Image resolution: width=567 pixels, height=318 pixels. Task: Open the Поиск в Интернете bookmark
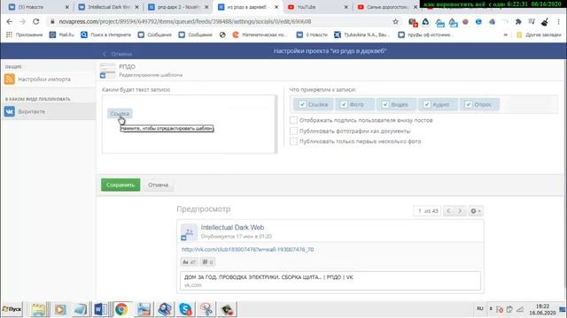click(106, 35)
